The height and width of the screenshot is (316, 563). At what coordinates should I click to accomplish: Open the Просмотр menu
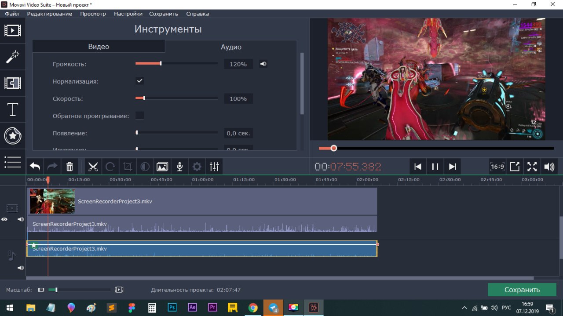[x=93, y=14]
